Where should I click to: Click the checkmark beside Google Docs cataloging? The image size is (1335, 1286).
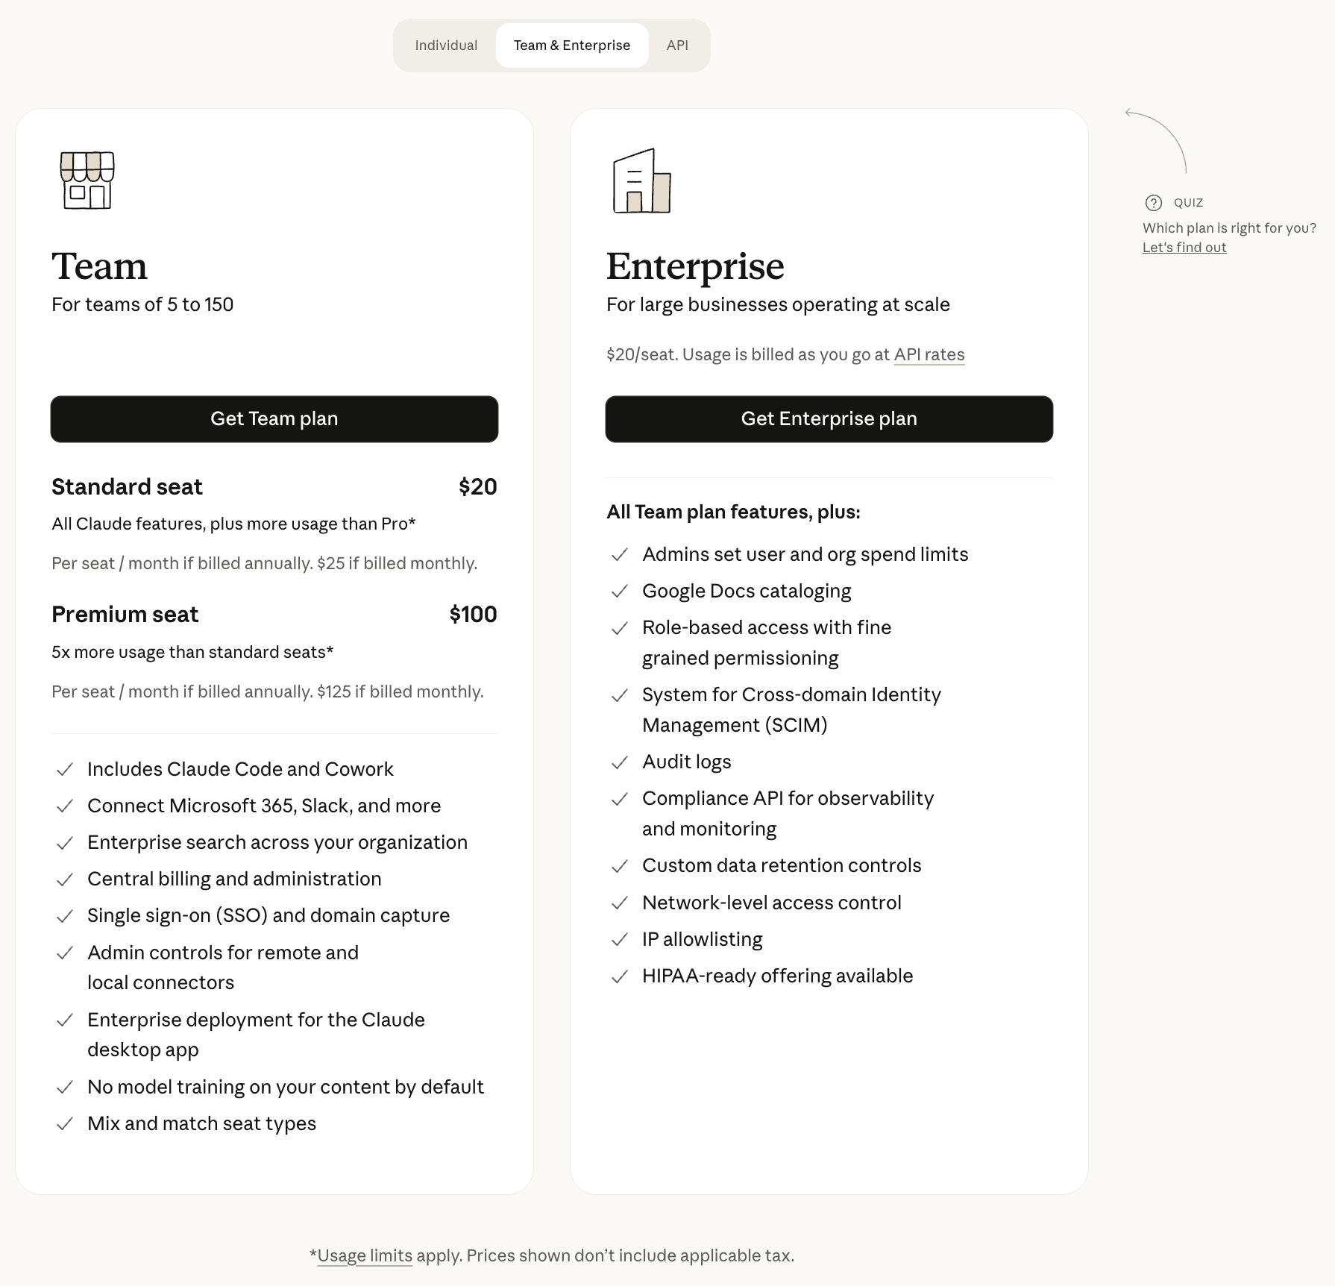[620, 591]
